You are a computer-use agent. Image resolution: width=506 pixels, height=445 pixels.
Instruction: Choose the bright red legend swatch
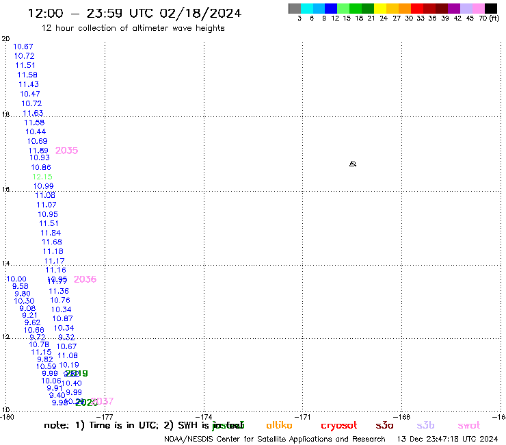(417, 9)
